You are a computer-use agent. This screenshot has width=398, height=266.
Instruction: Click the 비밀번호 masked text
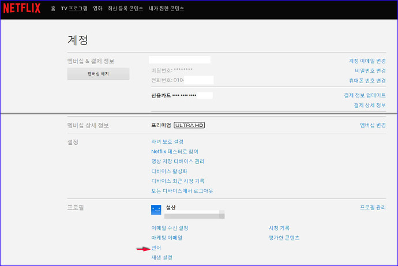(172, 70)
